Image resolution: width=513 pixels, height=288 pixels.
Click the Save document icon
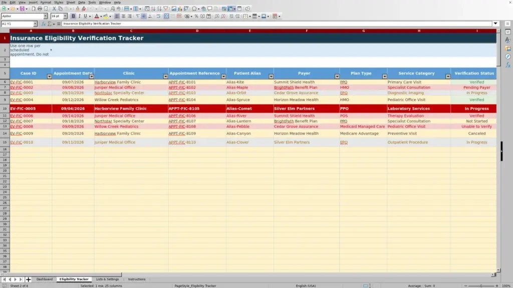[x=22, y=9]
